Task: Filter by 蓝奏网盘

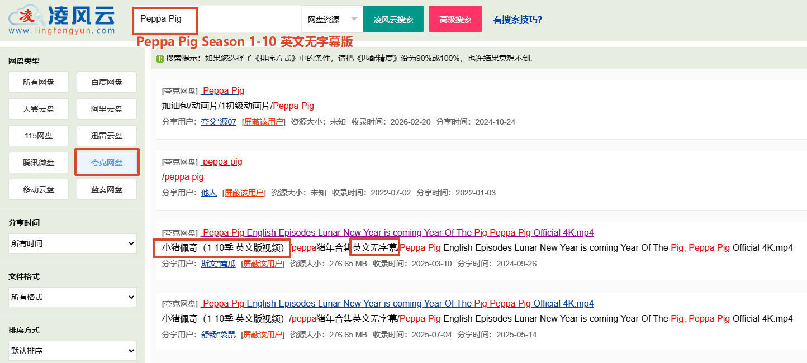Action: 107,189
